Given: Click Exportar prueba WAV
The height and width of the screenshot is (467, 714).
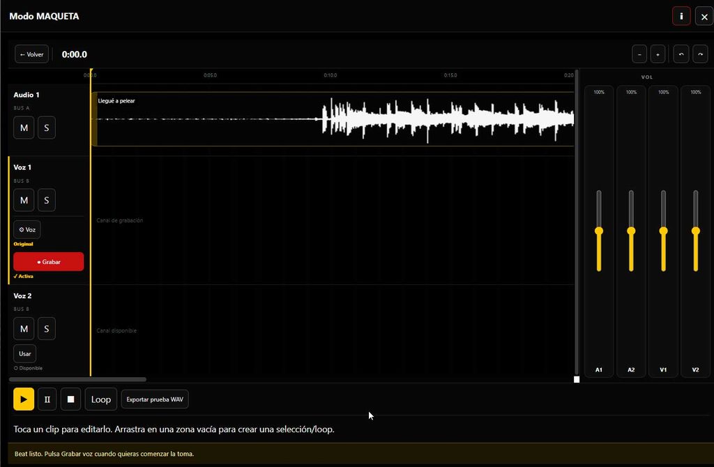Looking at the screenshot, I should tap(155, 399).
